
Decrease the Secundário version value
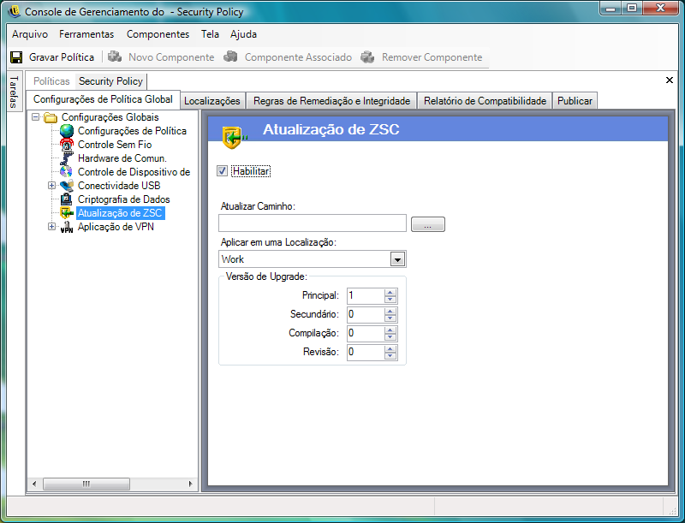click(x=390, y=318)
